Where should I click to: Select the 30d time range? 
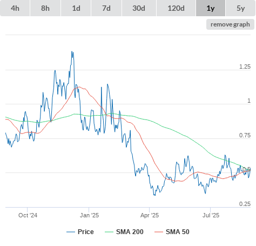pyautogui.click(x=139, y=8)
